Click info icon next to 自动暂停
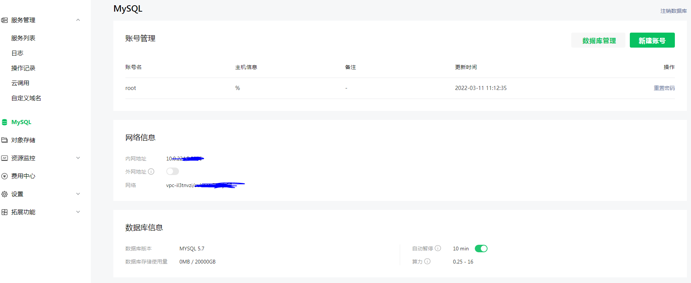 (x=438, y=248)
